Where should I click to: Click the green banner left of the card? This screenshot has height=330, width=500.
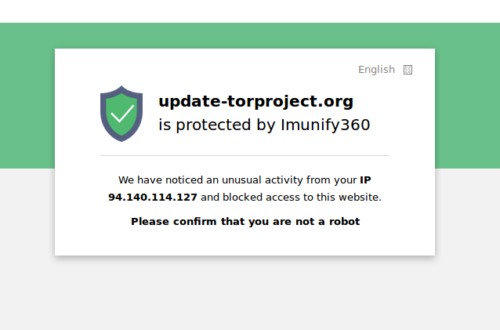click(x=27, y=94)
